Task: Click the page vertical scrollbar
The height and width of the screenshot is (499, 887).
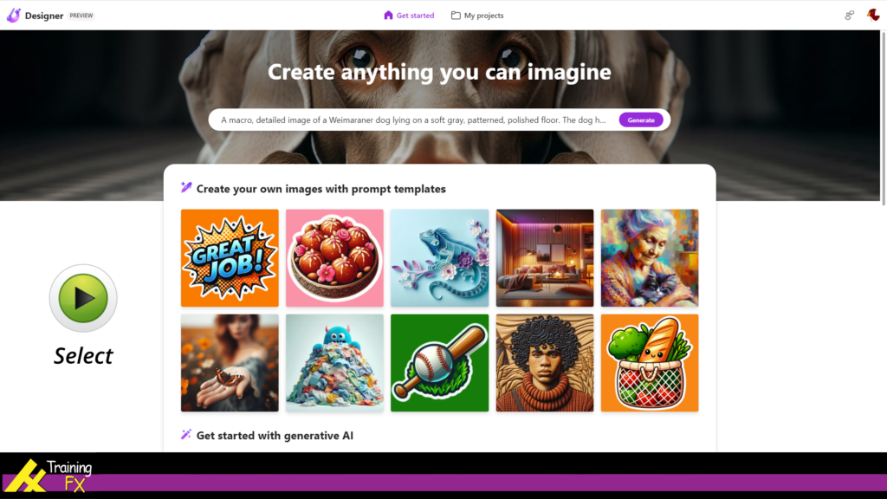Action: (x=884, y=118)
